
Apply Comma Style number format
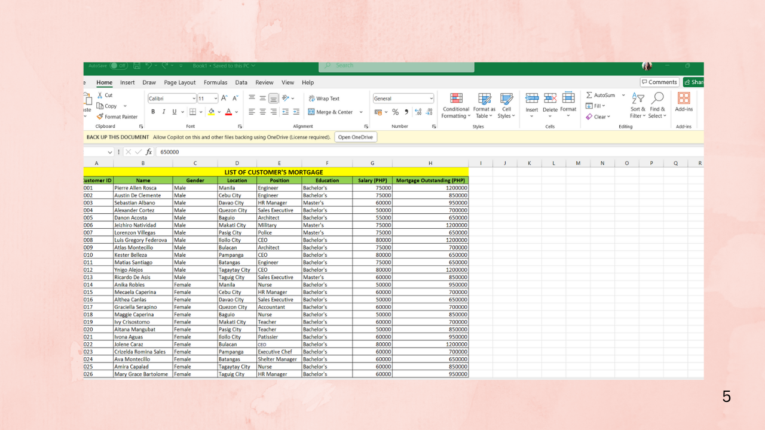(x=406, y=112)
